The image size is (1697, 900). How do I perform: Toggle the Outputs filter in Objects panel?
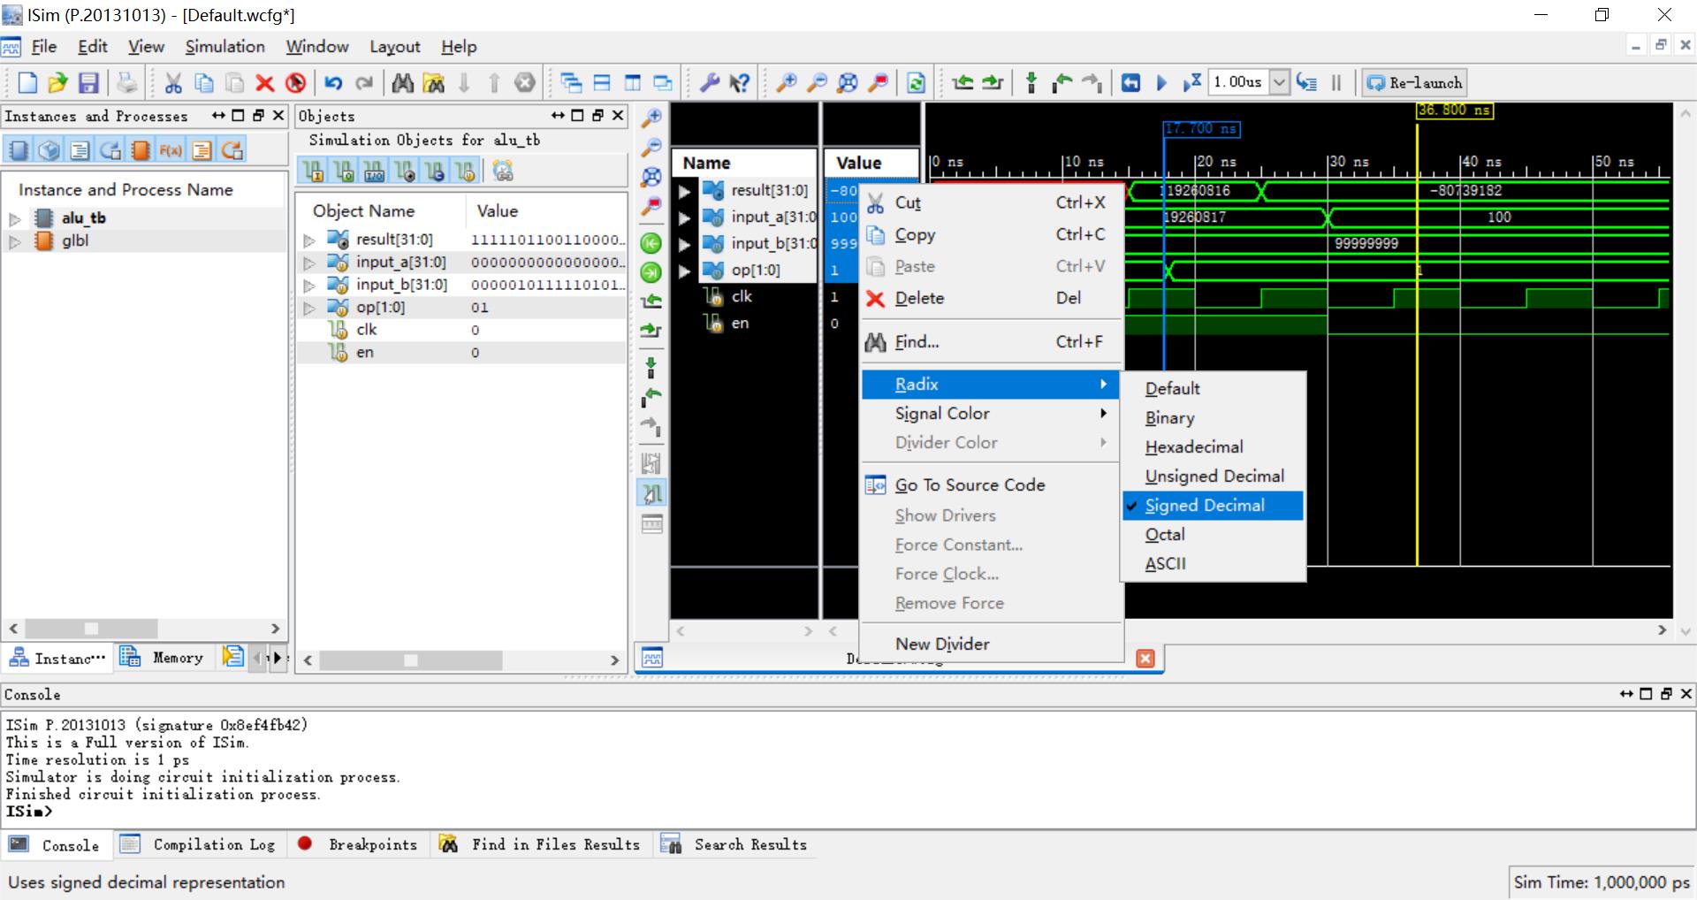pyautogui.click(x=344, y=171)
